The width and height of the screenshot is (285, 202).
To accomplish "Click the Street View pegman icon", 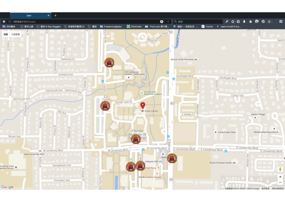I will pyautogui.click(x=280, y=169).
